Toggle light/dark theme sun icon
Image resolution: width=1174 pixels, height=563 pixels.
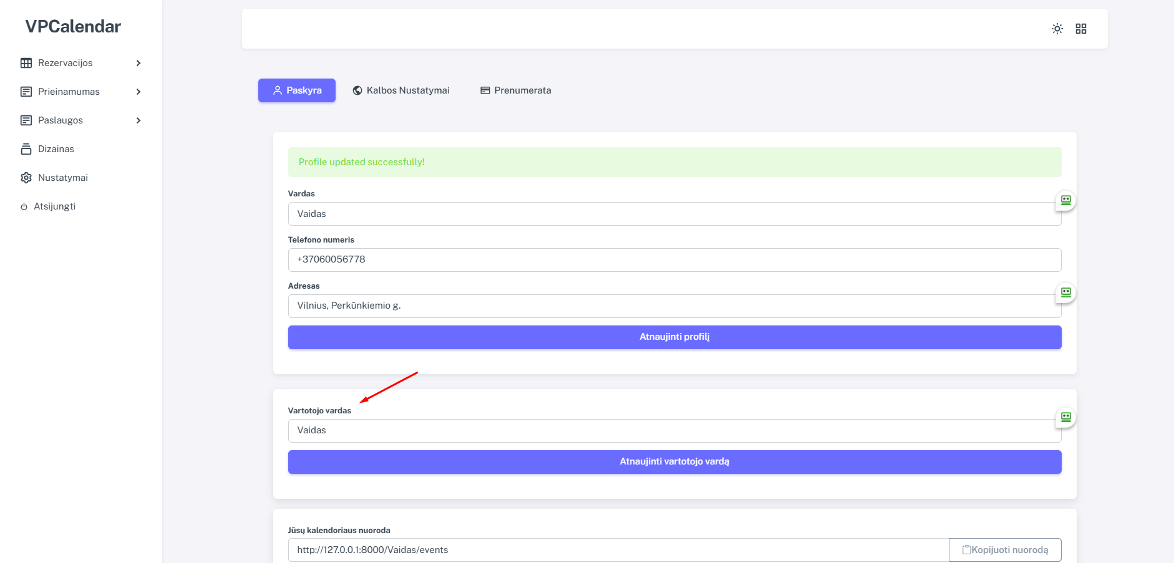[1057, 29]
